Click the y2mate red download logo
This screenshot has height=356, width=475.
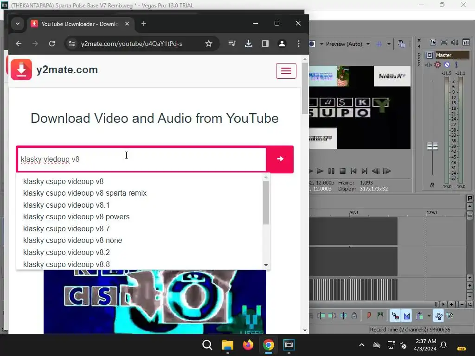(21, 70)
